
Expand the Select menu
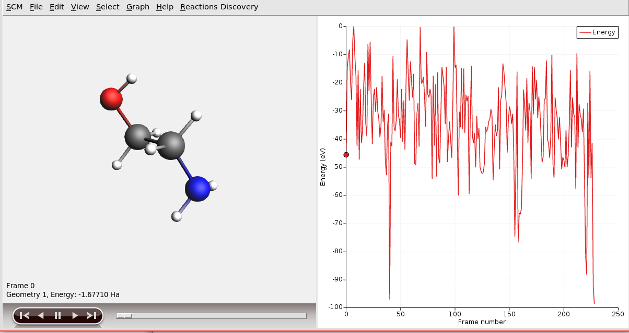108,7
